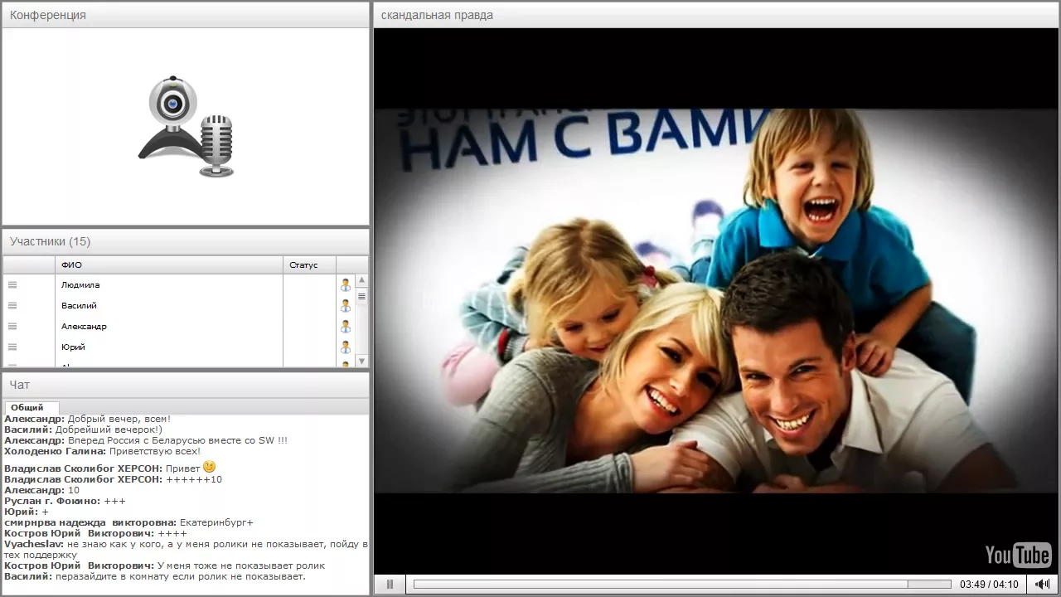Select participant Юрий in the list
The width and height of the screenshot is (1061, 597).
pos(73,347)
